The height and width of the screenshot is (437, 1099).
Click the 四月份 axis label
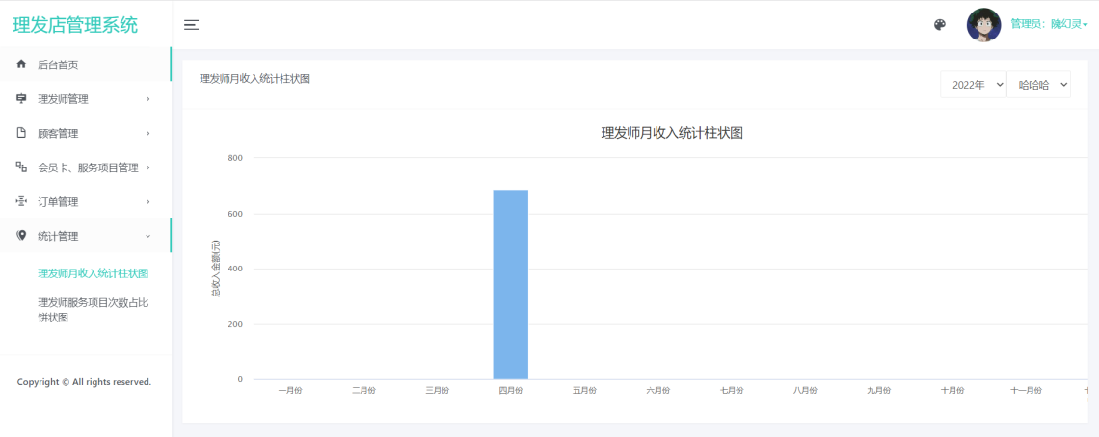(x=511, y=391)
